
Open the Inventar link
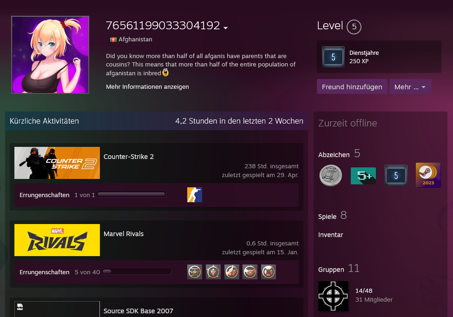tap(330, 235)
